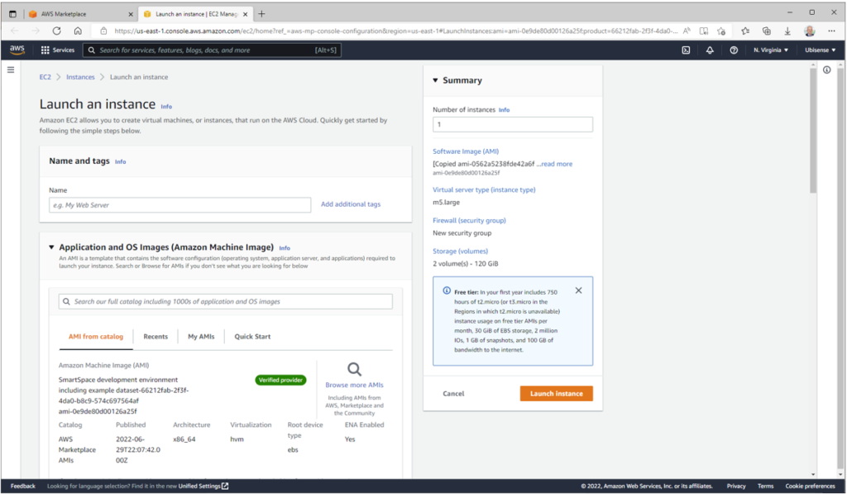847x494 pixels.
Task: Go to the browser home page
Action: pyautogui.click(x=78, y=31)
